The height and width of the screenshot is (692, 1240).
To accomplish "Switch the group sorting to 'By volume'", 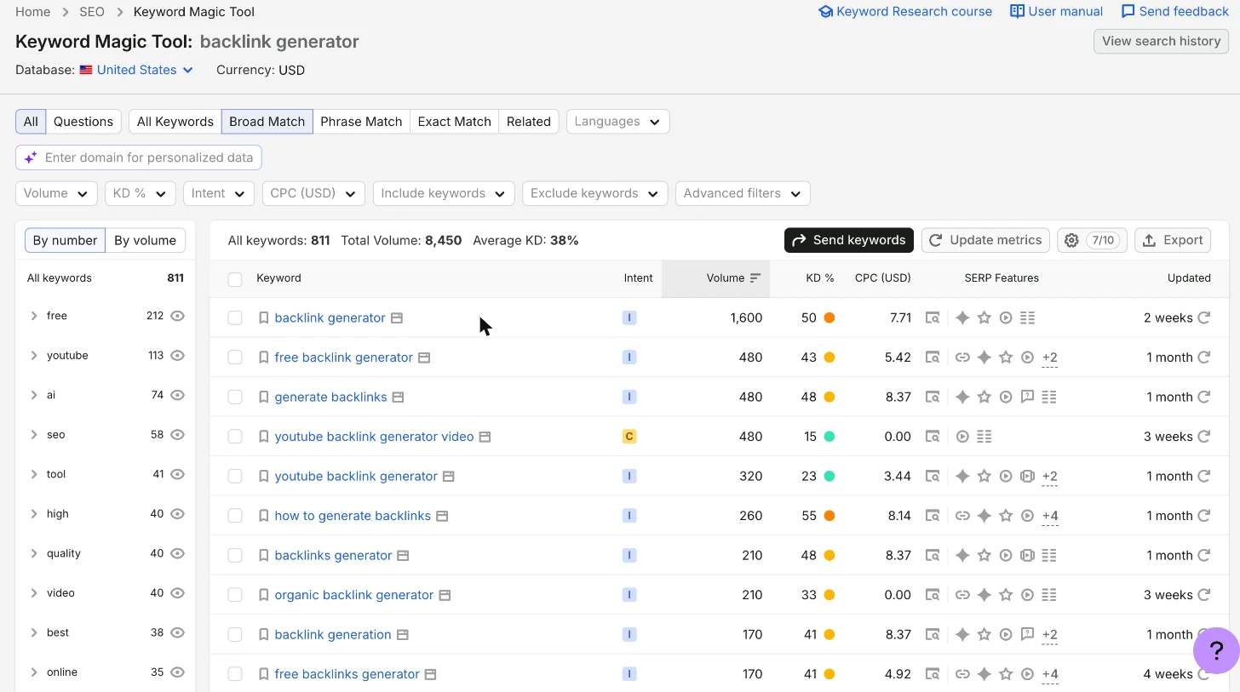I will tap(145, 240).
